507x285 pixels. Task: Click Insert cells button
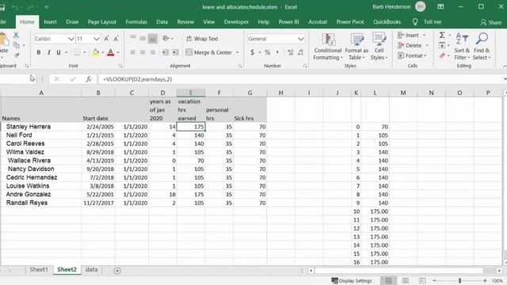pyautogui.click(x=409, y=35)
